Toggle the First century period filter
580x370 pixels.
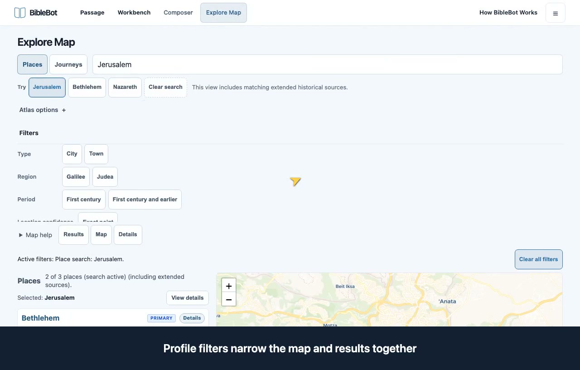tap(84, 200)
